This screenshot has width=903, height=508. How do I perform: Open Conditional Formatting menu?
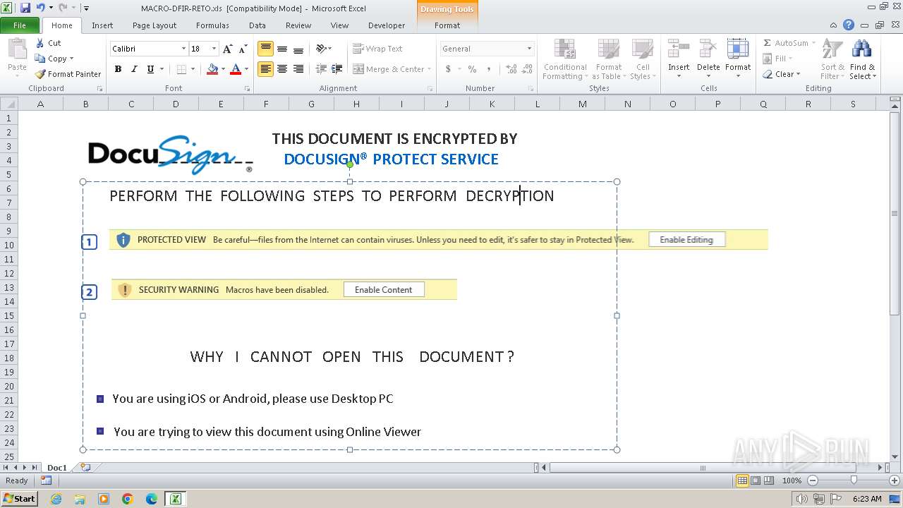click(565, 59)
